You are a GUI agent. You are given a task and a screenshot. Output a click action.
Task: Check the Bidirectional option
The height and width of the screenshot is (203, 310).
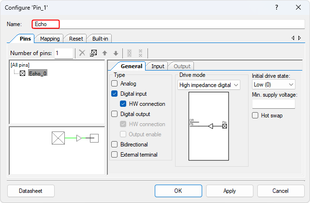click(115, 145)
